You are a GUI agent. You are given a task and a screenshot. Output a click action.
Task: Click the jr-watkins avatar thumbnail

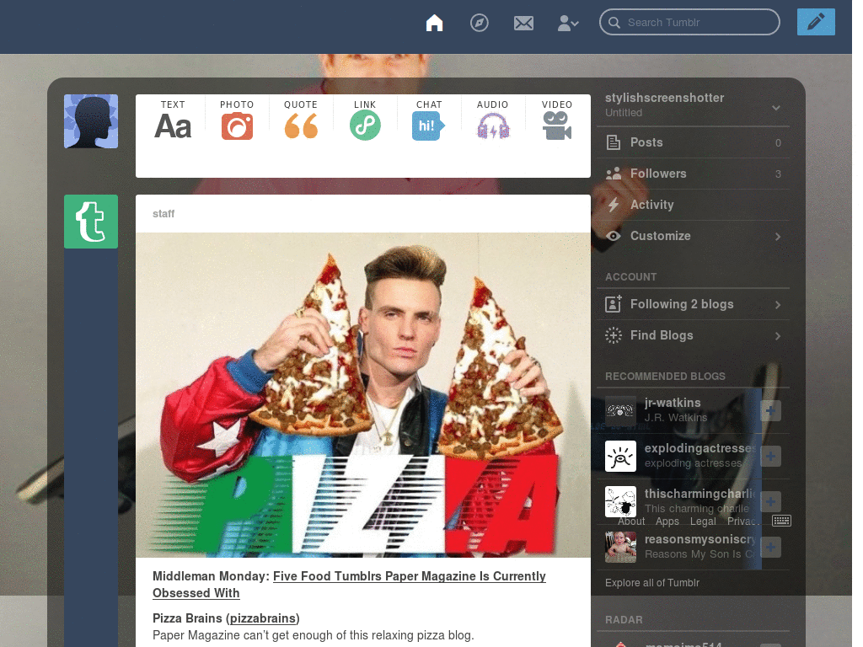click(x=620, y=410)
